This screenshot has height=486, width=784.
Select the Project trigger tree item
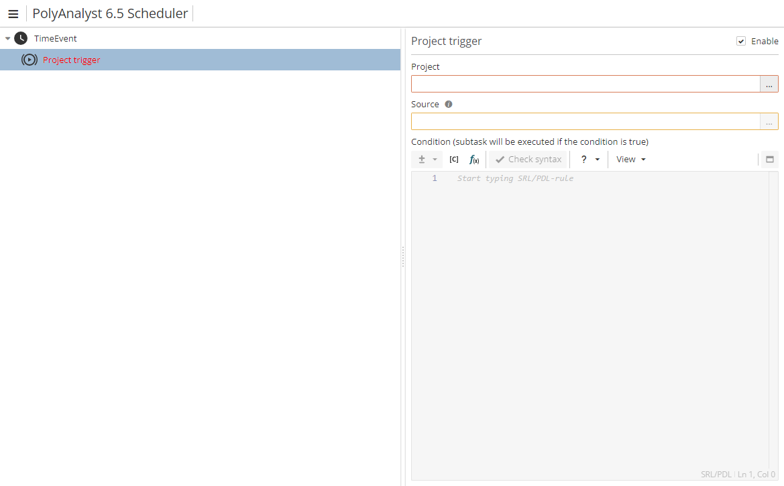[x=72, y=60]
